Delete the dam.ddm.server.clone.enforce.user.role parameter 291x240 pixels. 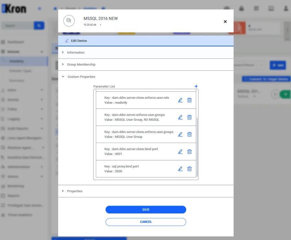(x=189, y=100)
